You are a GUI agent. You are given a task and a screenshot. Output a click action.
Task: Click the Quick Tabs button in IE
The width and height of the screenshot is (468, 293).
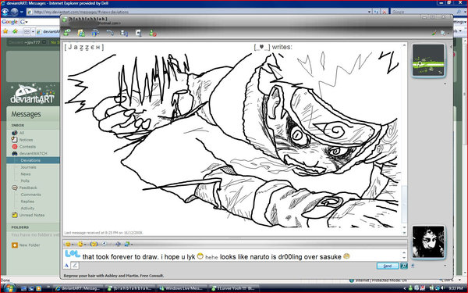coord(27,31)
